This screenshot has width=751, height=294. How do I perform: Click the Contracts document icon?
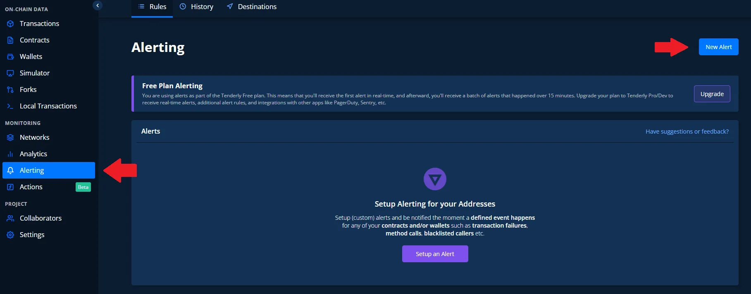(x=10, y=40)
